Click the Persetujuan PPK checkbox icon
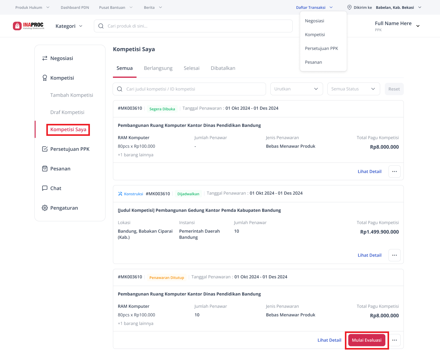This screenshot has width=440, height=352. tap(45, 149)
